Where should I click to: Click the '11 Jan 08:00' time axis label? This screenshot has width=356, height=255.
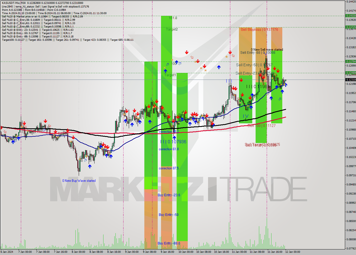coord(257,252)
